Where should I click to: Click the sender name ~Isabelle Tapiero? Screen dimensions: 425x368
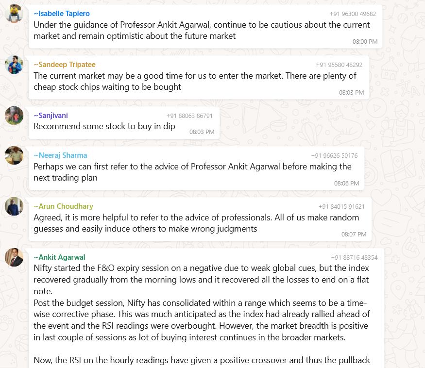click(62, 14)
